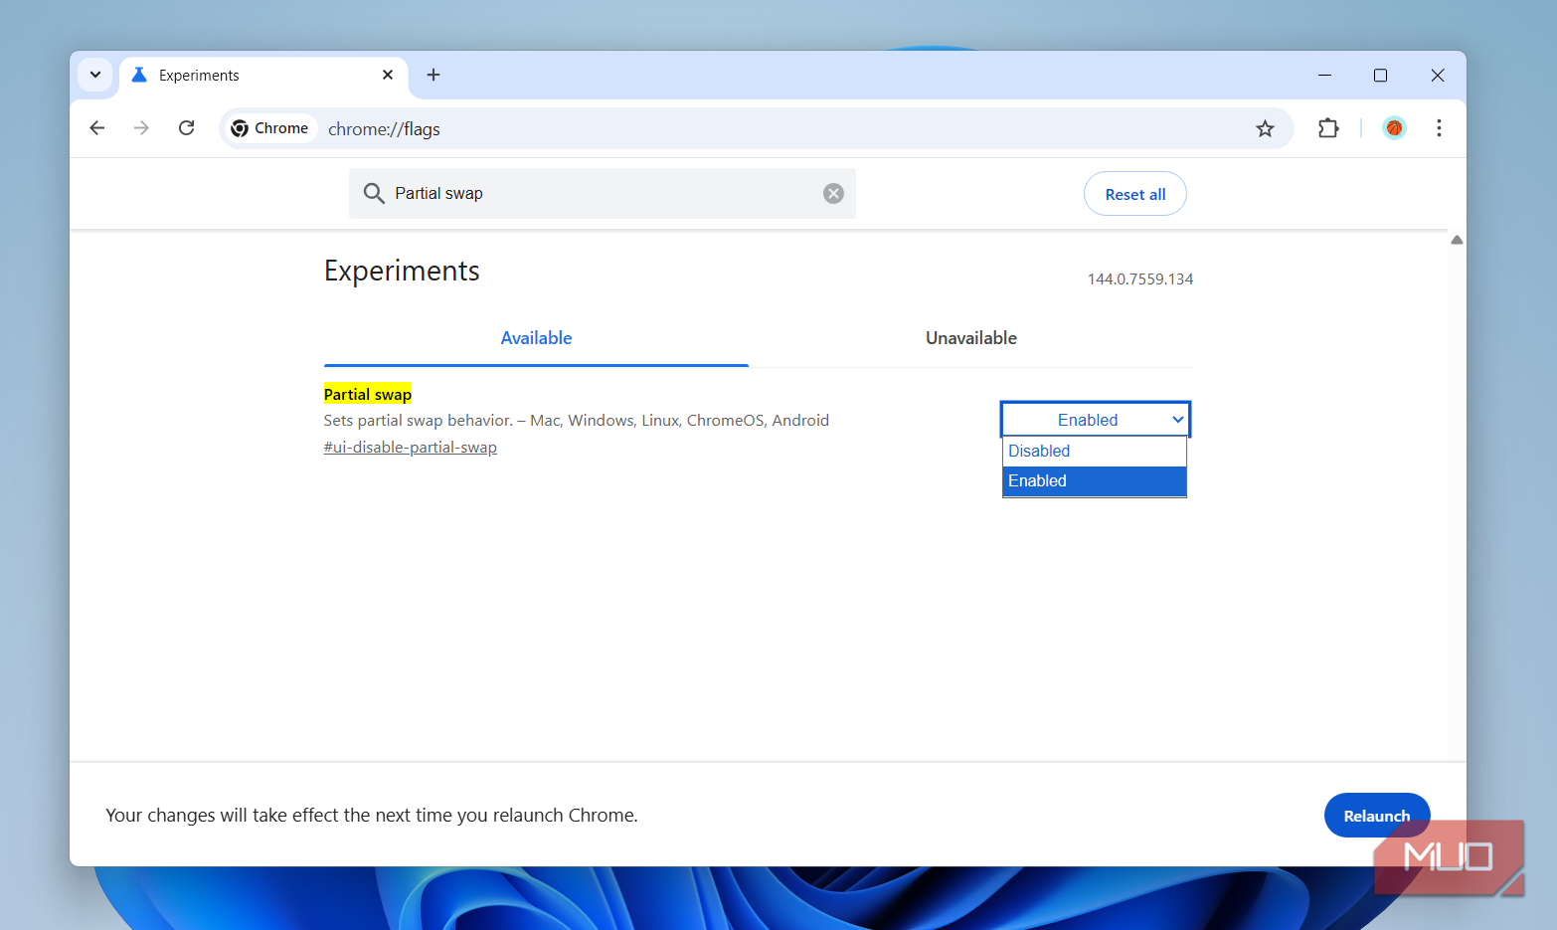The height and width of the screenshot is (930, 1557).
Task: Go forward with the forward arrow
Action: pyautogui.click(x=141, y=128)
